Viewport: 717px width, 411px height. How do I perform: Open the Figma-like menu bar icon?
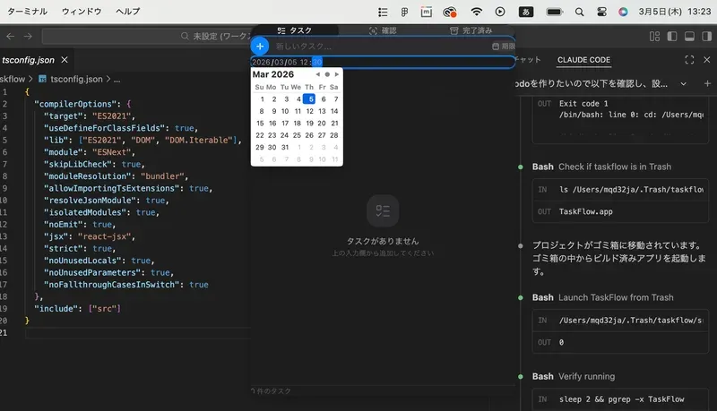click(404, 12)
